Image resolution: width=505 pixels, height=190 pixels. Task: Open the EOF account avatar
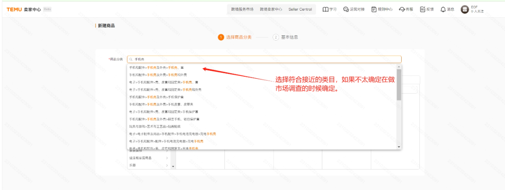[x=465, y=9]
